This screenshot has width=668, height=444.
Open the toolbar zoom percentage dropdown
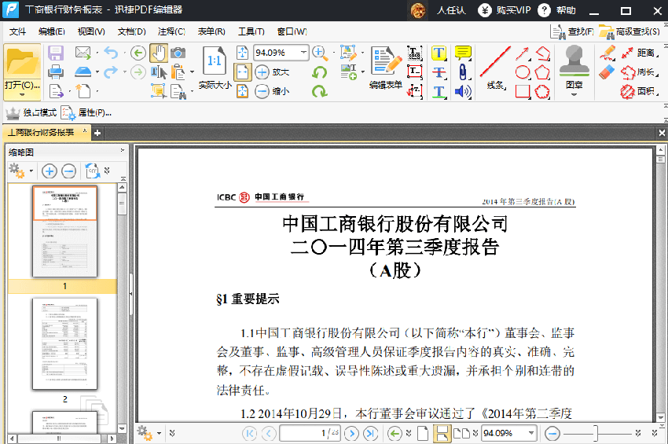coord(303,53)
